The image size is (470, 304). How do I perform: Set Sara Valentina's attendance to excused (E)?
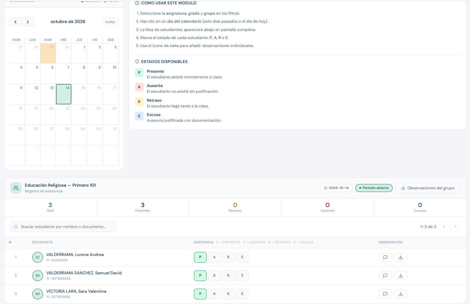point(242,294)
